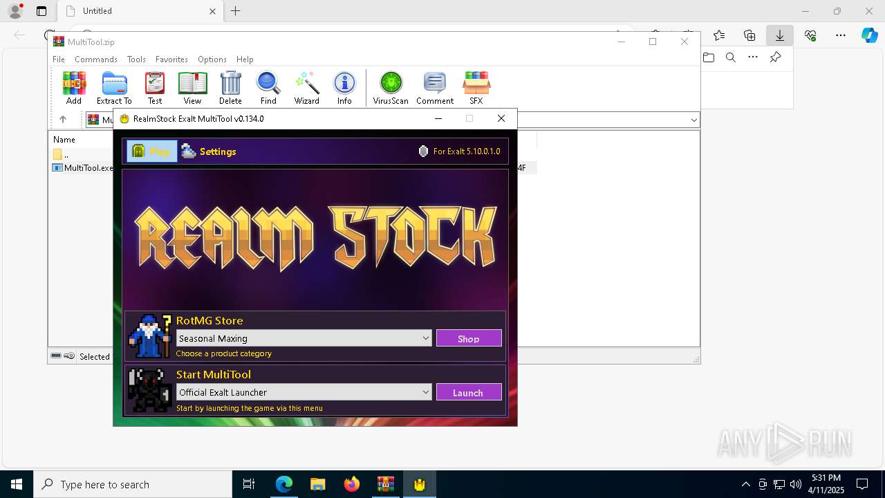Open Edge Copilot icon

click(x=869, y=35)
